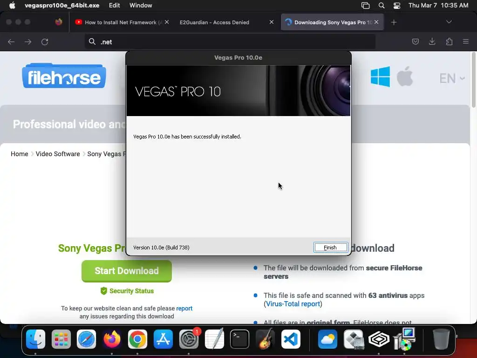This screenshot has width=477, height=358.
Task: Open TextEdit from the dock
Action: click(x=214, y=338)
